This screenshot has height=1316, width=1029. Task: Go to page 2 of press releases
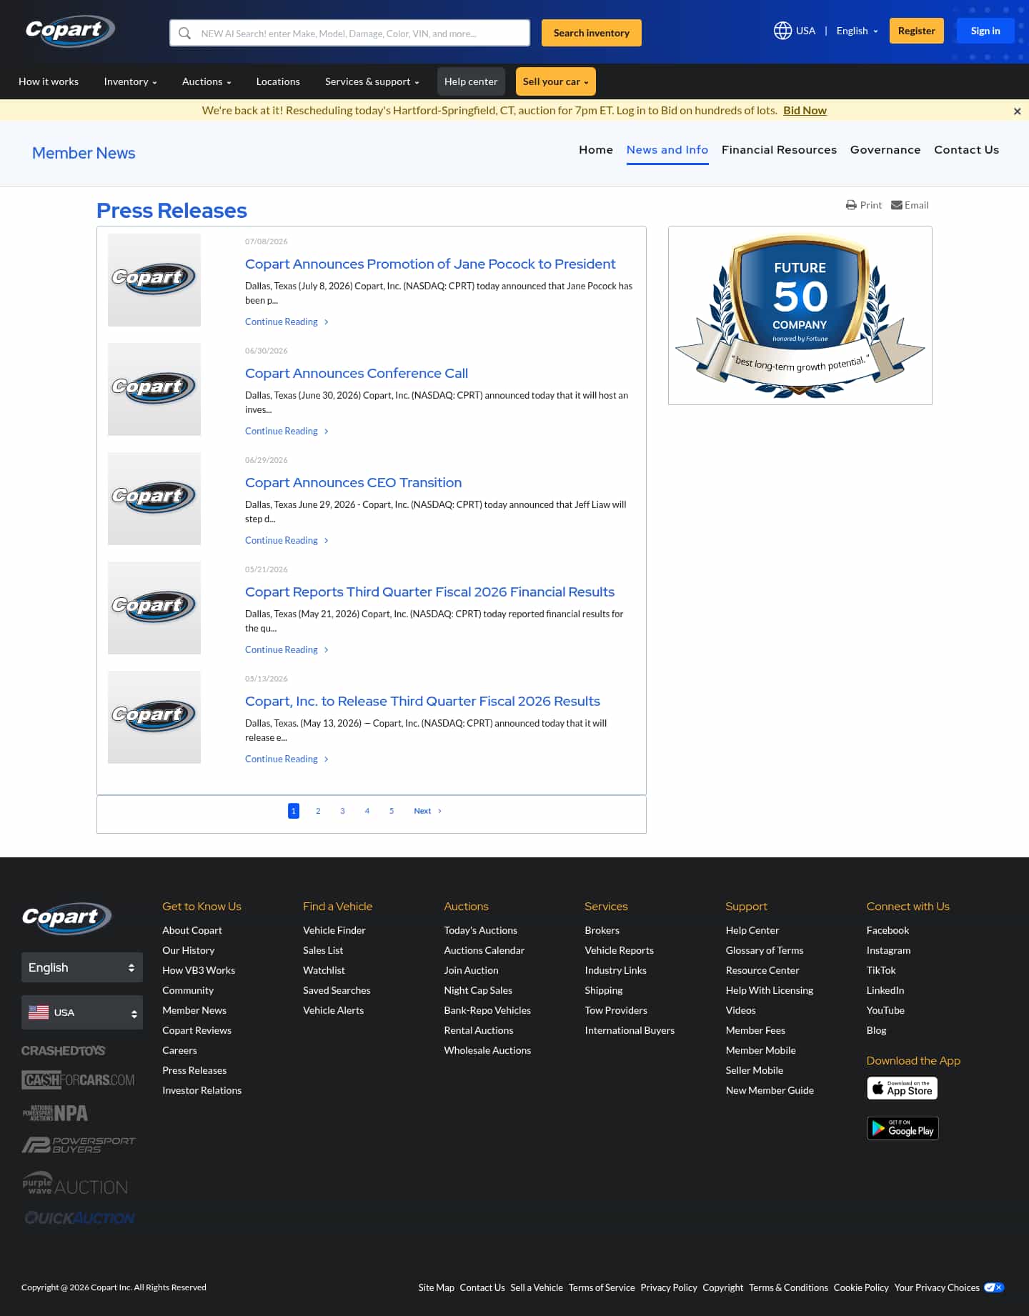point(318,811)
